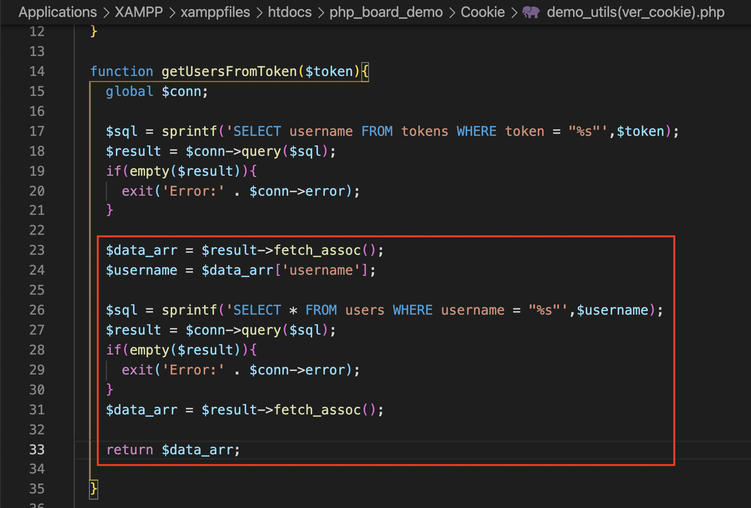Click line number 33 in gutter

(x=37, y=450)
